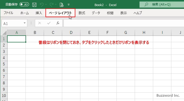Open the ページ レイアウト tab
The height and width of the screenshot is (101, 184).
(60, 13)
